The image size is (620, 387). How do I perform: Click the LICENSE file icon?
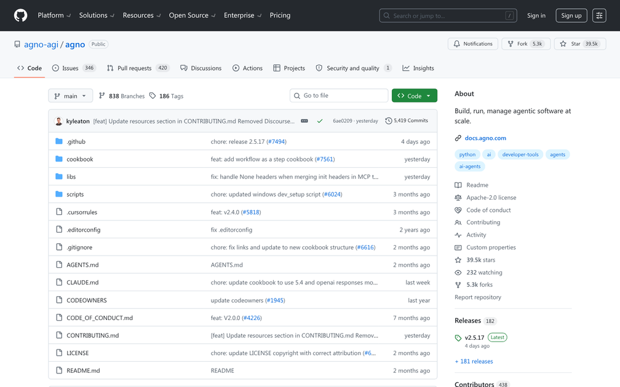[x=59, y=353]
